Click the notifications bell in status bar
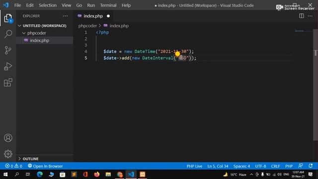The height and width of the screenshot is (179, 318). tap(311, 166)
